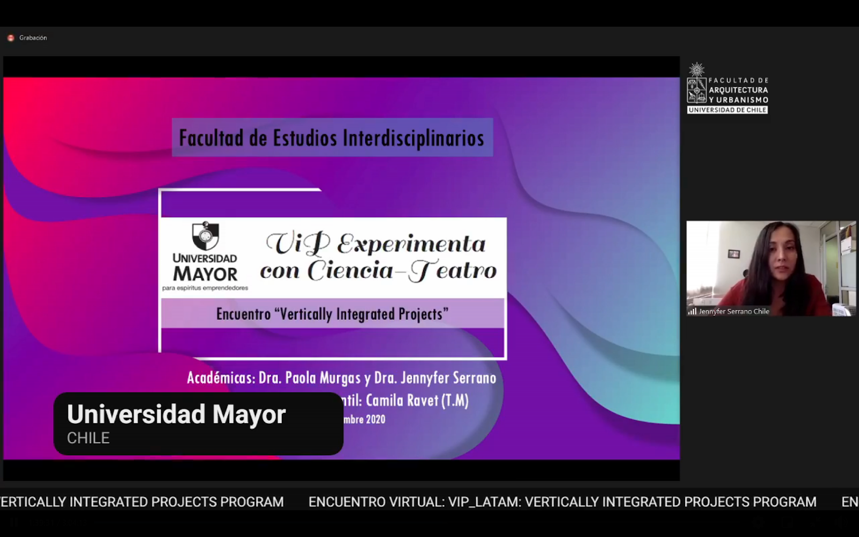Screen dimensions: 859x537
Task: Click the white UNIVERSIDAD DE CHILE banner
Action: (727, 110)
